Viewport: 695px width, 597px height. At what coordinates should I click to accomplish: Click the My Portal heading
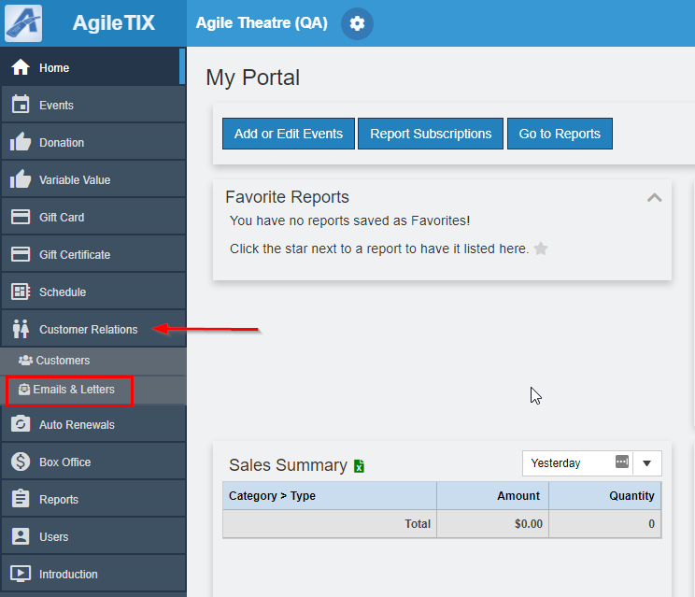252,78
